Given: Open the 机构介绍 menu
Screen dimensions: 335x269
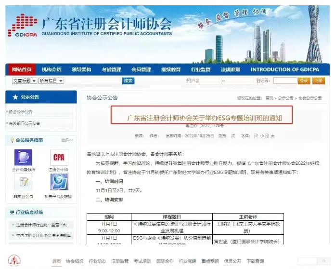Looking at the screenshot, I should click(x=52, y=69).
